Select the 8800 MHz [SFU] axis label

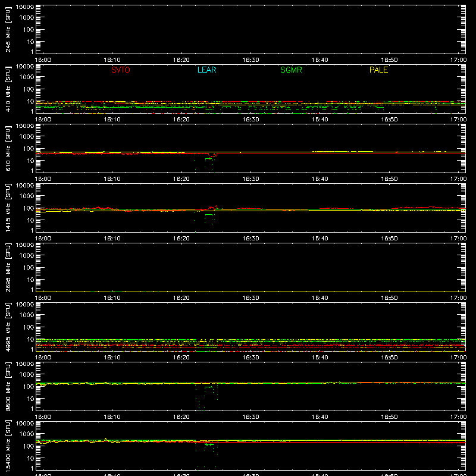pyautogui.click(x=8, y=386)
